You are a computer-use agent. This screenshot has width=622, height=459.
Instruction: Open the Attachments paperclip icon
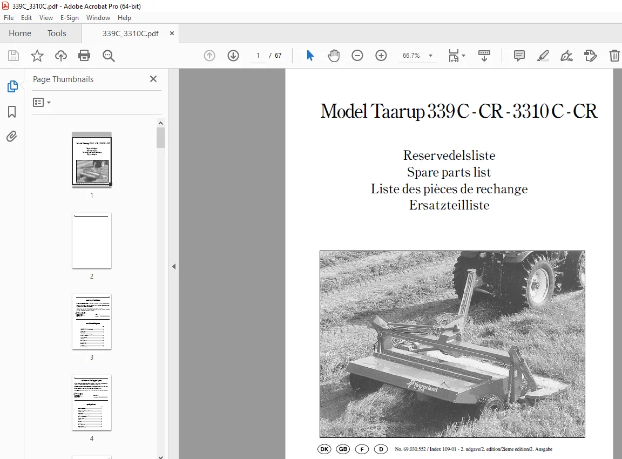click(x=12, y=137)
